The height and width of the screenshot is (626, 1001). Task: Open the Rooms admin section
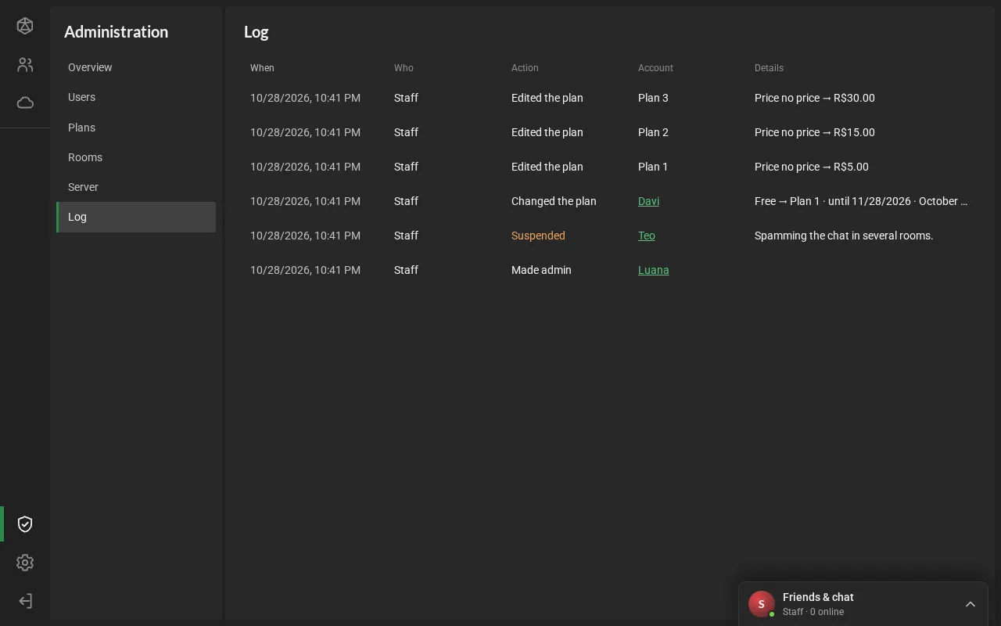coord(136,157)
